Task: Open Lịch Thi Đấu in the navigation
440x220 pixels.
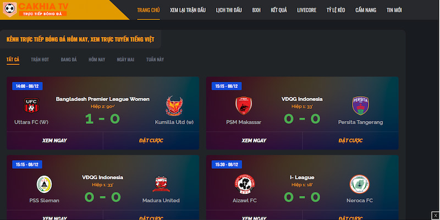Action: [229, 10]
